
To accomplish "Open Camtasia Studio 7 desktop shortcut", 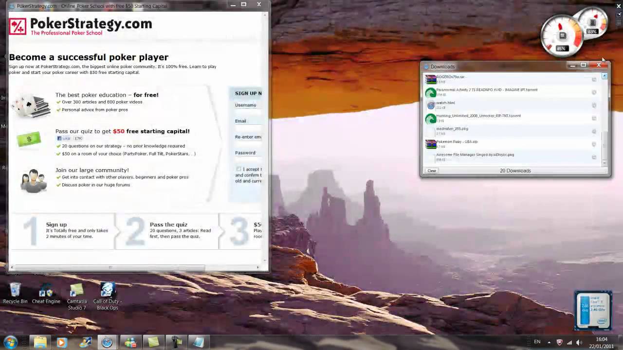I will [76, 296].
